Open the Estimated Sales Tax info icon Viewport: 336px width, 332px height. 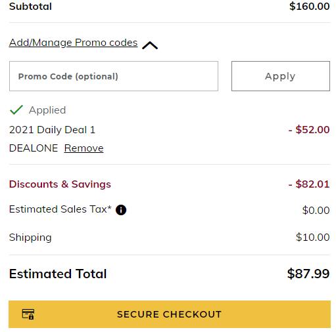pos(121,210)
